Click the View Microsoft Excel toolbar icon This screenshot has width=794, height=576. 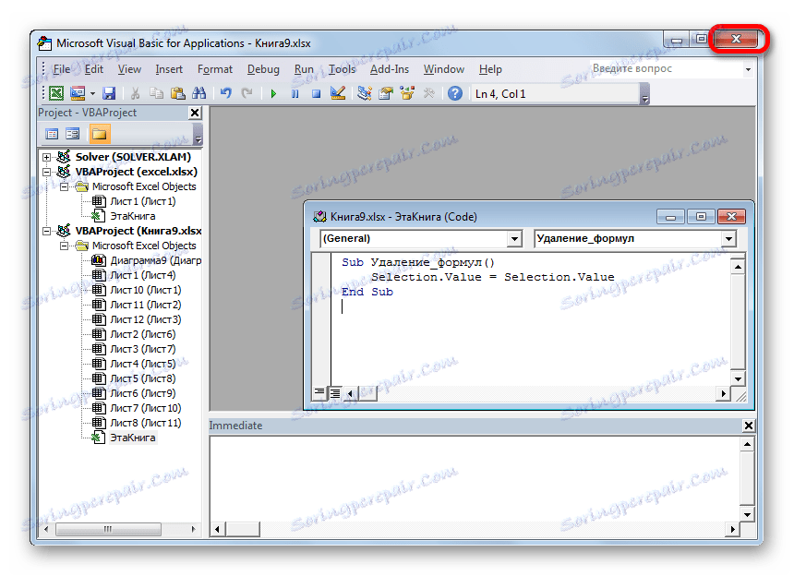pyautogui.click(x=56, y=93)
